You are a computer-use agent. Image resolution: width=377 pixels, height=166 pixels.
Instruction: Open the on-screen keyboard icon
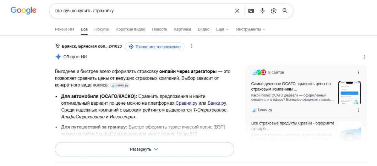tap(251, 11)
